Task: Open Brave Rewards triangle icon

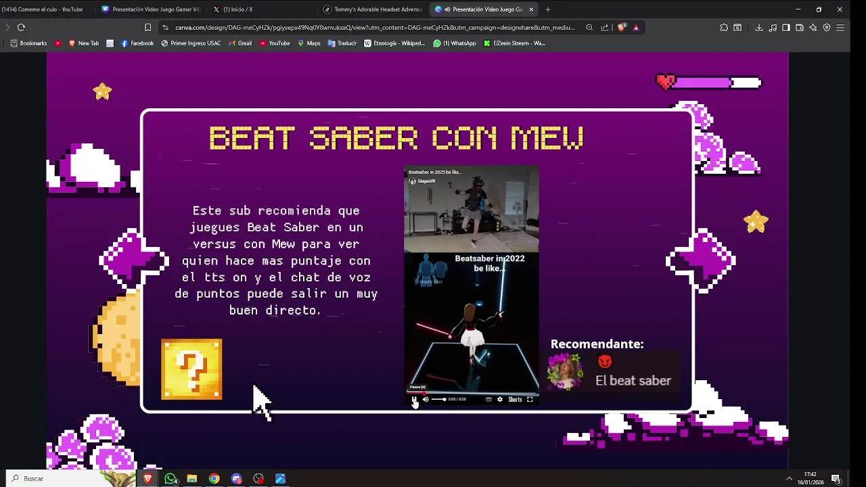Action: coord(636,28)
